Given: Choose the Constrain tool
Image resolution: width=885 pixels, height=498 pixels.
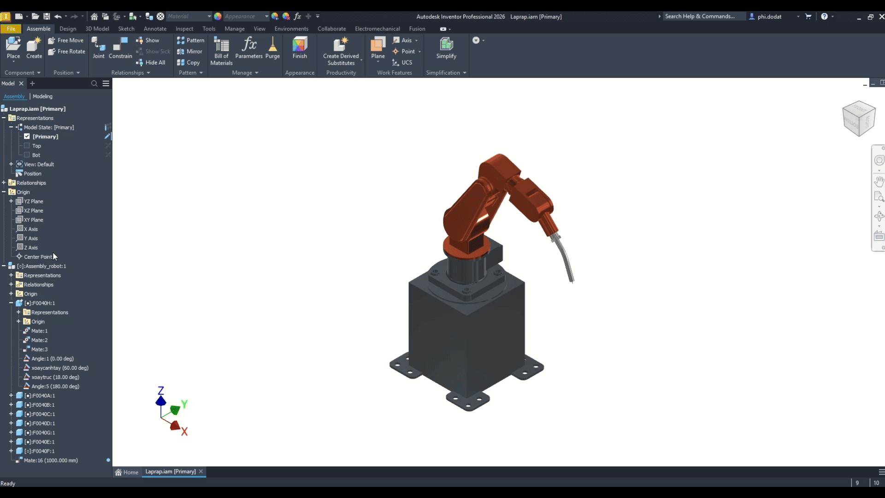Looking at the screenshot, I should click(120, 48).
